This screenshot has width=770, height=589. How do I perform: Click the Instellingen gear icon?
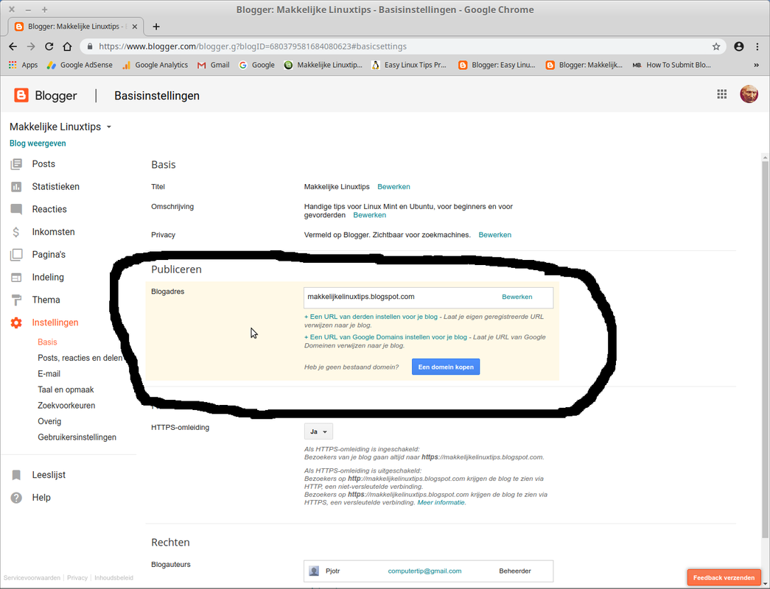click(16, 322)
